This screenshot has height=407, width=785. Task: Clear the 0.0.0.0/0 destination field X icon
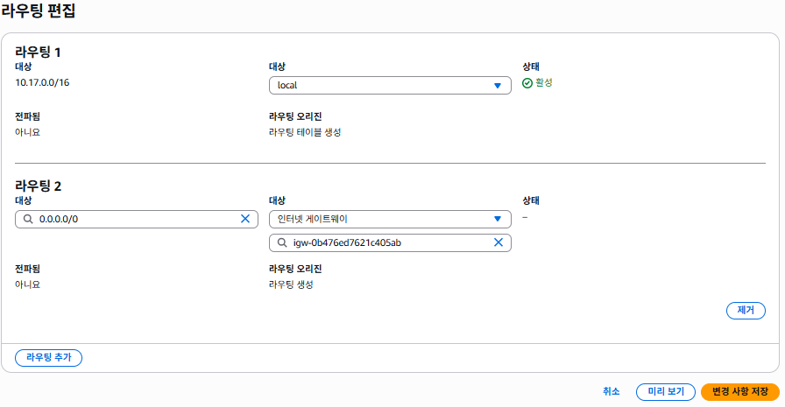[x=245, y=219]
